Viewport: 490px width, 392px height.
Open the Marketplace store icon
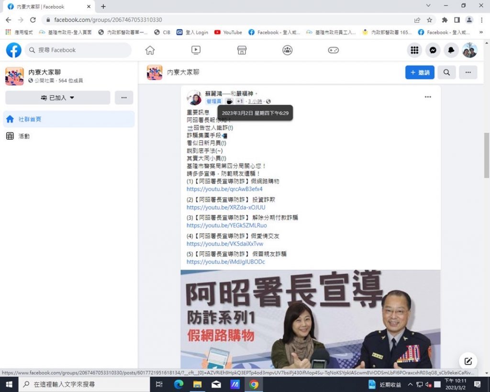point(242,50)
